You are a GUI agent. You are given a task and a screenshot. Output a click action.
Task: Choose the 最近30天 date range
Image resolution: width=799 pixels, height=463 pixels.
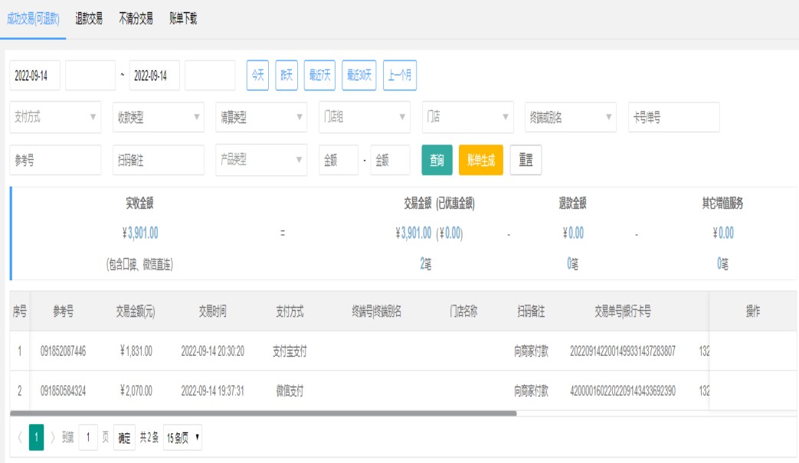(x=359, y=75)
